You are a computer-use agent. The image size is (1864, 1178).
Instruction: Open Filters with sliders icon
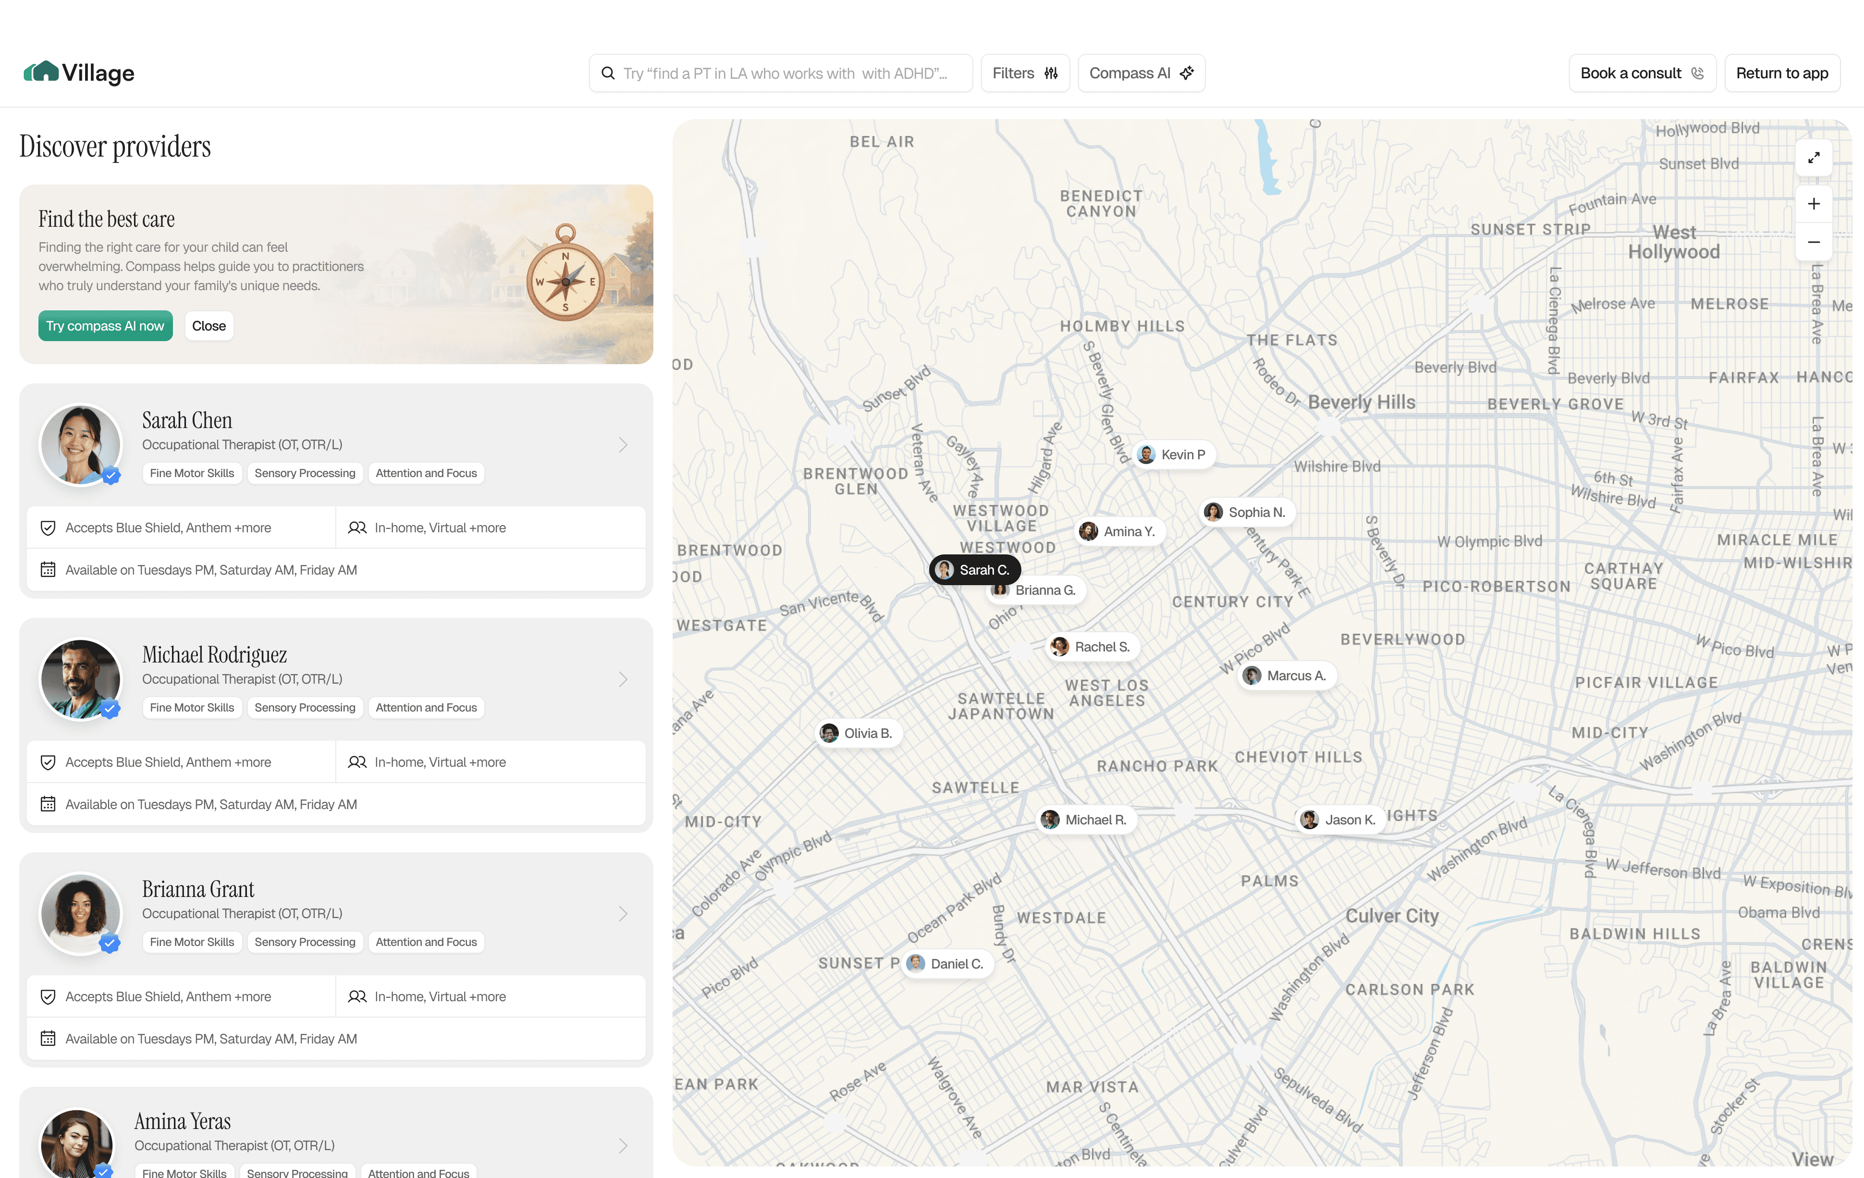click(x=1025, y=73)
